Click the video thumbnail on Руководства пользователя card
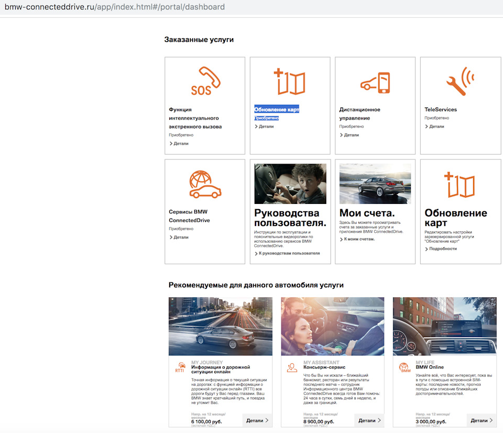The width and height of the screenshot is (503, 433). [x=290, y=183]
